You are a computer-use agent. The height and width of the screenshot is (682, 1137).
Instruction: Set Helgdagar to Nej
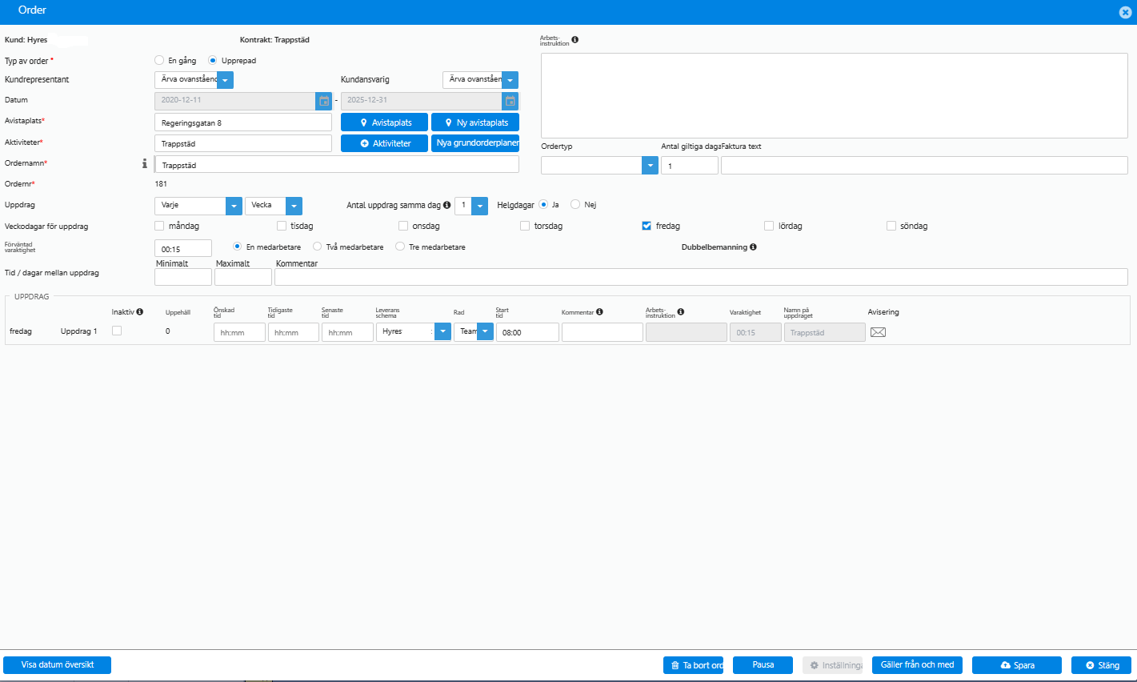tap(575, 205)
